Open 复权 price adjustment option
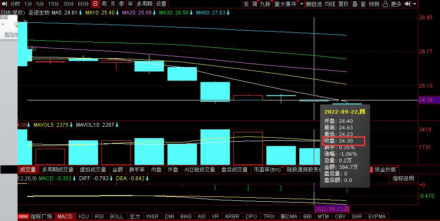This screenshot has height=221, width=440. click(x=343, y=4)
